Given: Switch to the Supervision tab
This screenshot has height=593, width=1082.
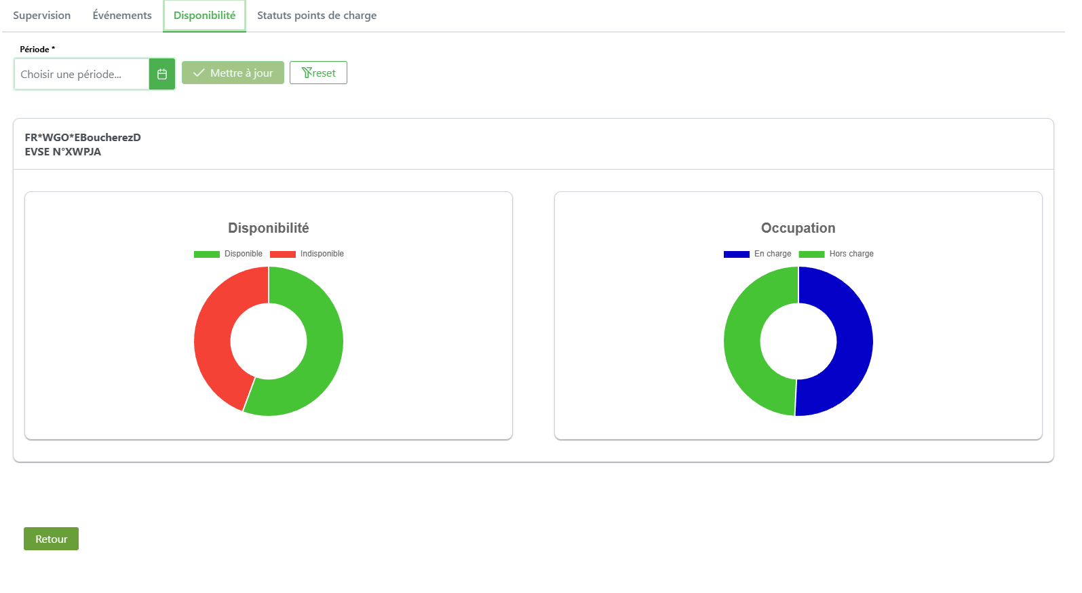Looking at the screenshot, I should [41, 16].
